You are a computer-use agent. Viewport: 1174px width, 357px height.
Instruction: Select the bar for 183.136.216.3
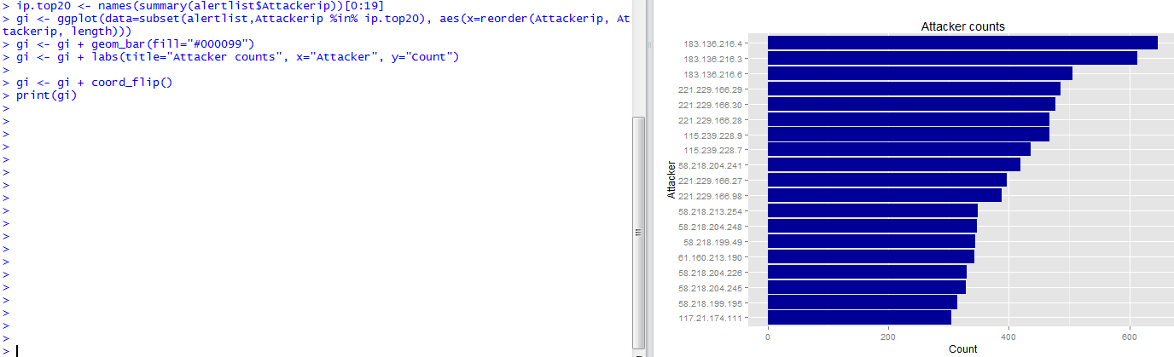click(x=952, y=58)
